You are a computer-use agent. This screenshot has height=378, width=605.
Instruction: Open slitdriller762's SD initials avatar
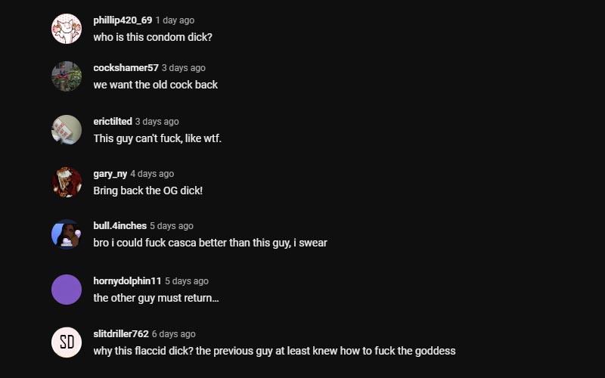(67, 342)
